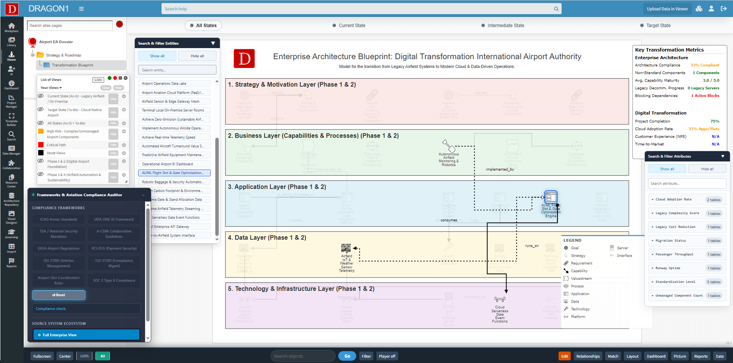Click the Upload Data in Viewer button
This screenshot has width=733, height=363.
point(667,9)
